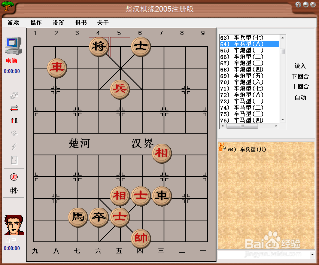Click the computer opponent icon

tap(13, 45)
